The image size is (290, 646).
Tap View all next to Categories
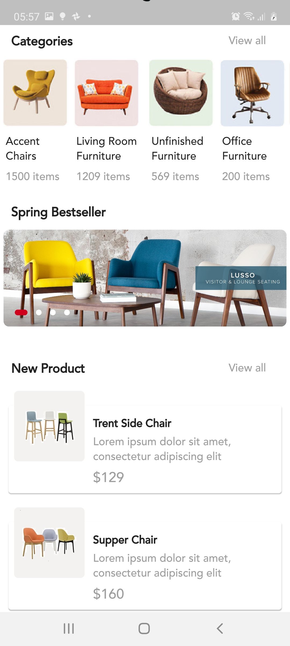[x=247, y=41]
